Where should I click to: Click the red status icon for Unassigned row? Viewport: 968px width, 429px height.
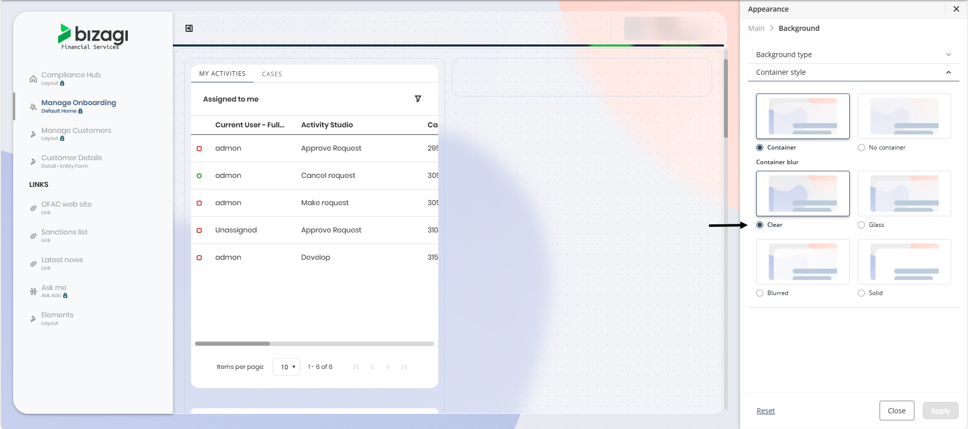pyautogui.click(x=199, y=230)
